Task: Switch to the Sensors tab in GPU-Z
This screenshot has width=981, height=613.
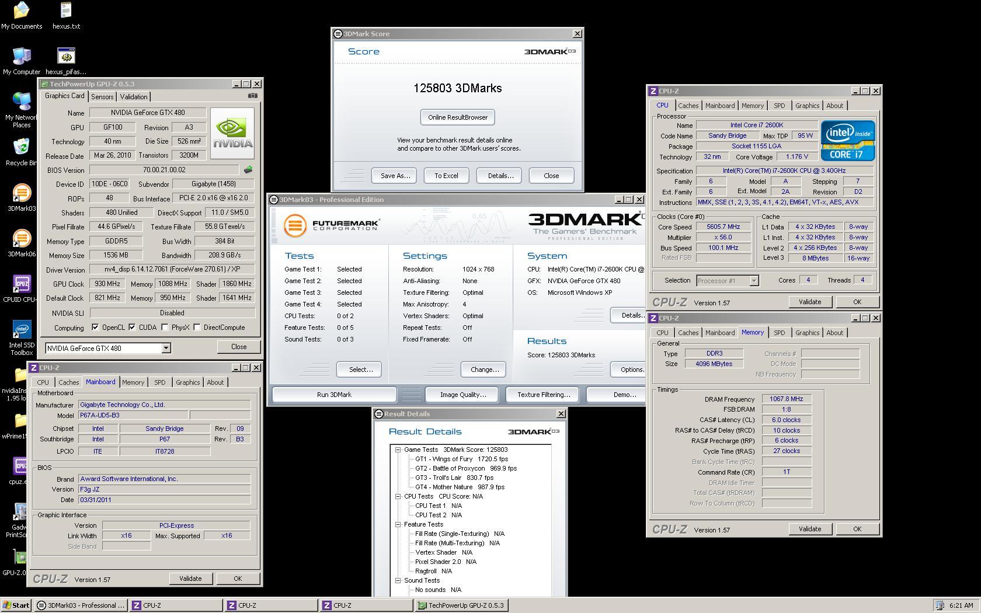Action: point(102,97)
